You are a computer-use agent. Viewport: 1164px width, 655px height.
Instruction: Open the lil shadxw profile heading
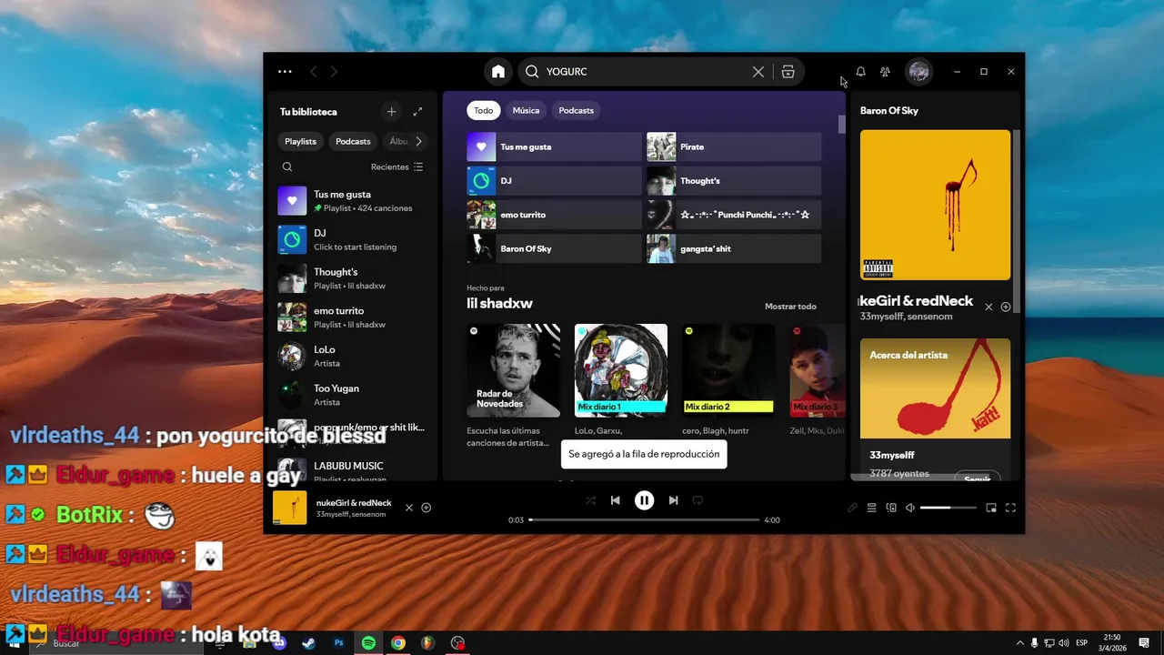499,304
